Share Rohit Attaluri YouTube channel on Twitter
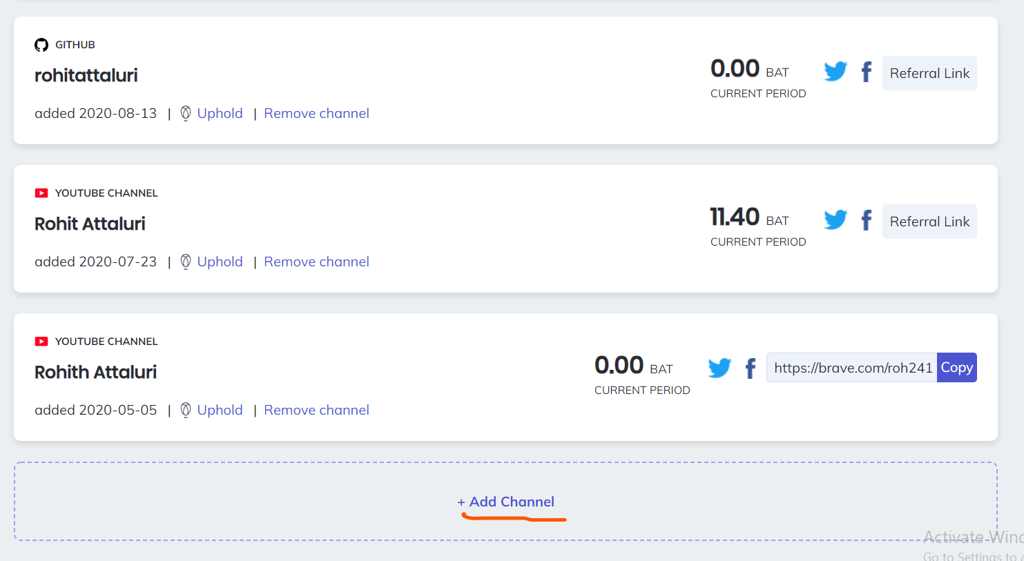 pyautogui.click(x=835, y=219)
